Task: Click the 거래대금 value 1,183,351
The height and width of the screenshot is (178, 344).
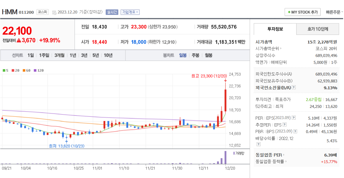Action: coord(226,42)
